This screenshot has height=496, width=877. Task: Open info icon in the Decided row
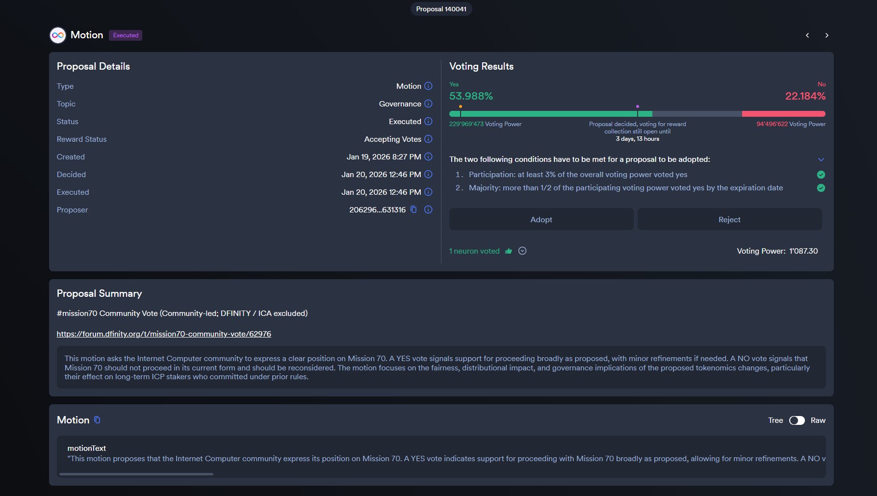[428, 174]
